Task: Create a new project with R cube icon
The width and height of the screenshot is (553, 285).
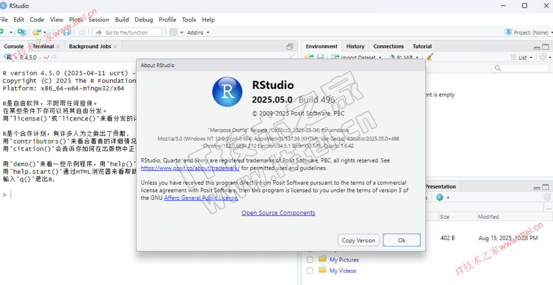Action: [22, 32]
